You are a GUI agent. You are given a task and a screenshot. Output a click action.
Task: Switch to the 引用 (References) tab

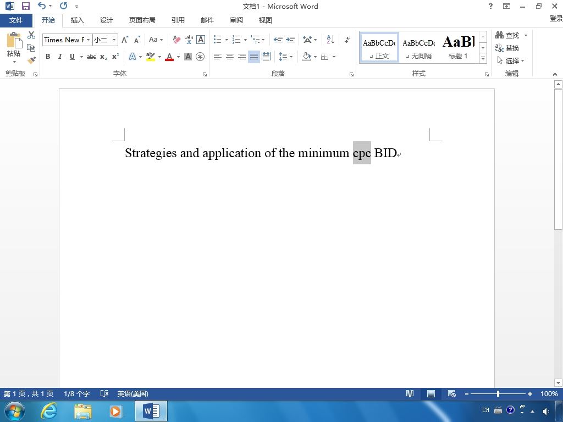coord(178,20)
